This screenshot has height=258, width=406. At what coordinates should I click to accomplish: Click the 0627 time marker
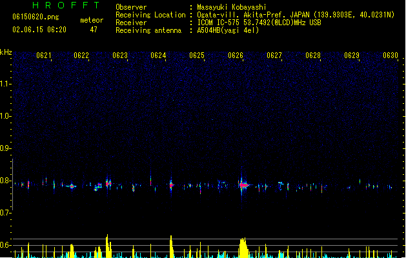(274, 55)
